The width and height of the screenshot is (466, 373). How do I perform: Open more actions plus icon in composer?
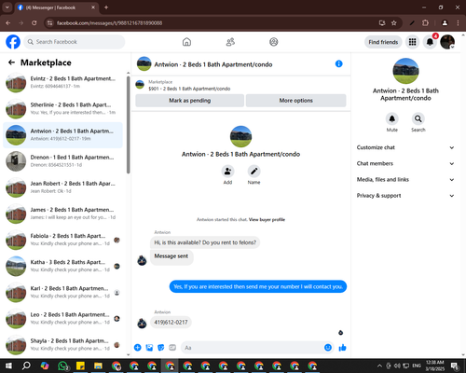click(x=138, y=348)
